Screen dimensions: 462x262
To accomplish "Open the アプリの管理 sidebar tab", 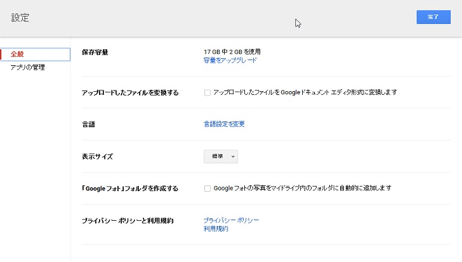I will click(x=27, y=67).
